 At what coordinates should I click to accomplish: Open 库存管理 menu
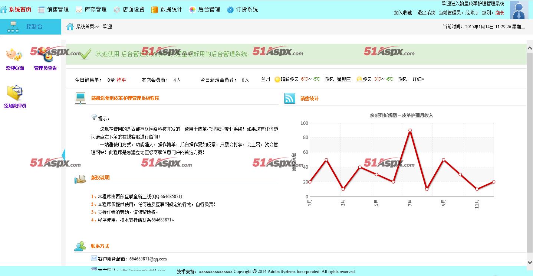coord(96,10)
